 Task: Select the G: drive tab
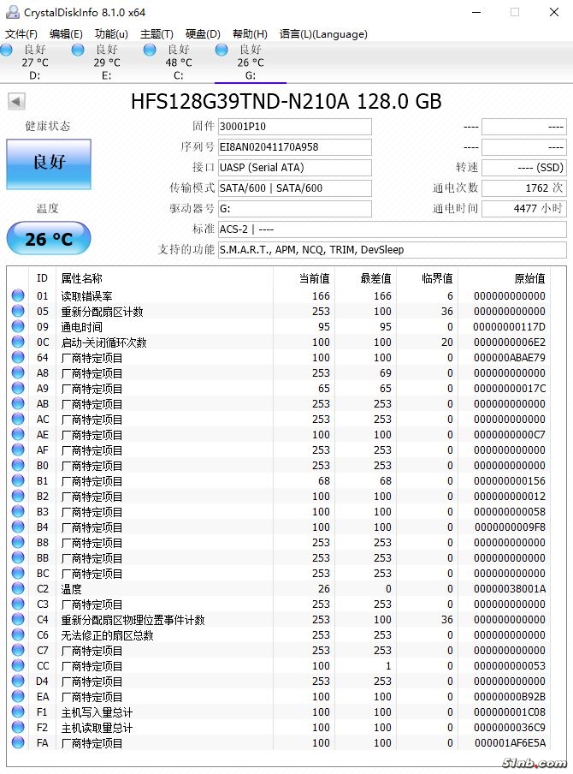251,63
